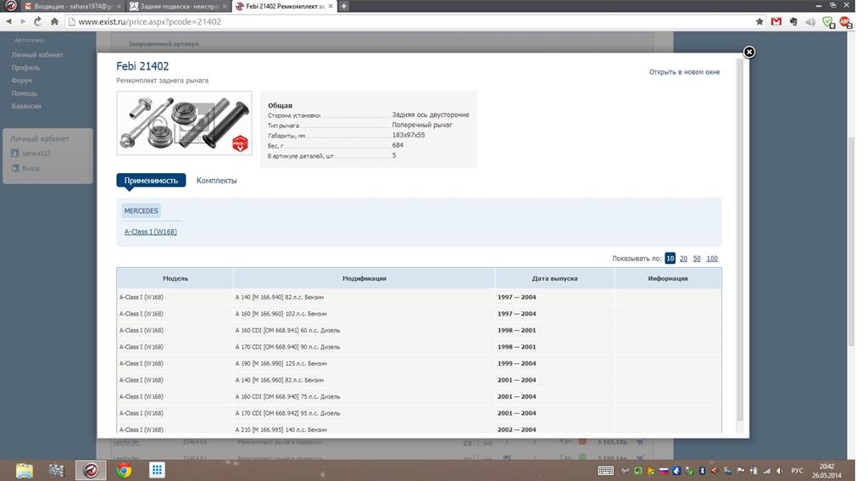This screenshot has width=868, height=481.
Task: Click the volume speaker tray icon
Action: pos(780,471)
